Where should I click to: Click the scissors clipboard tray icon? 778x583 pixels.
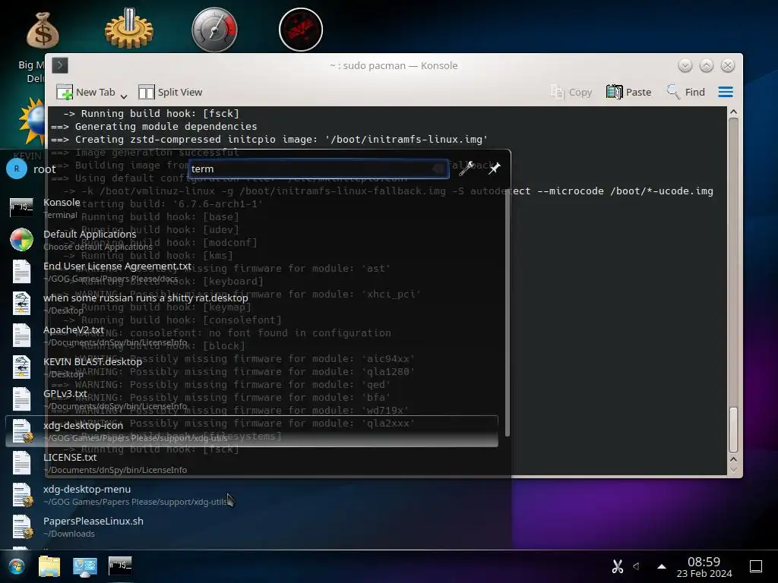[x=618, y=566]
